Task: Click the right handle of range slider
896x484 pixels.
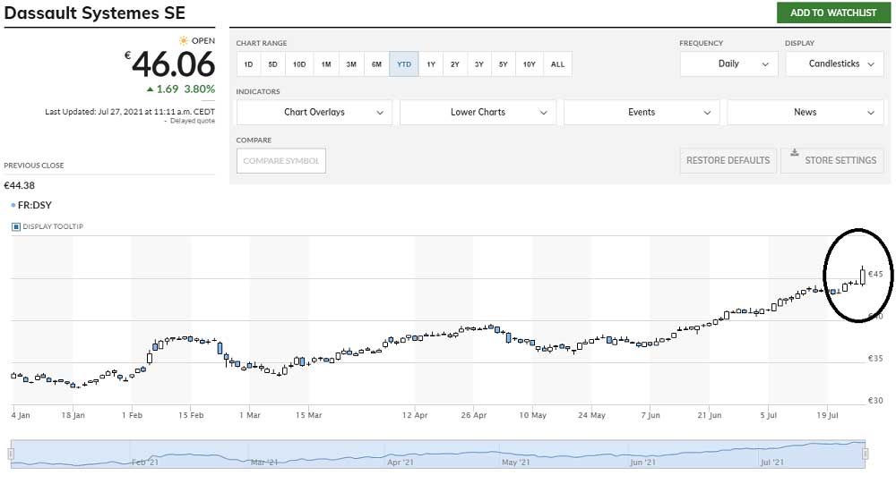Action: click(x=866, y=454)
